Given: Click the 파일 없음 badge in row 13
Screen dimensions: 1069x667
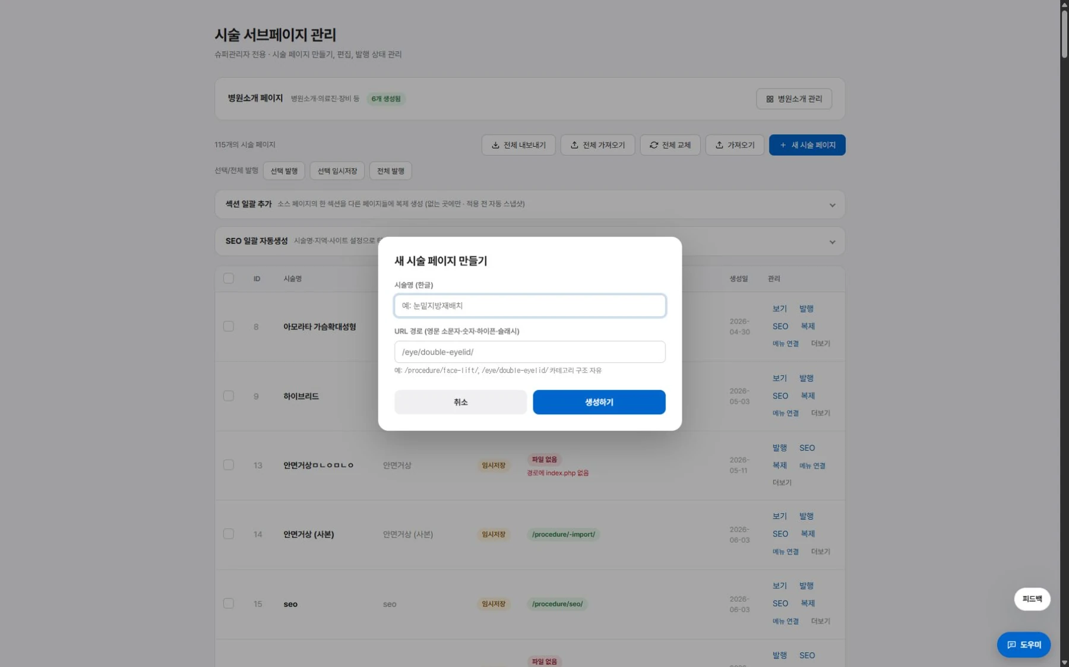Looking at the screenshot, I should (544, 459).
